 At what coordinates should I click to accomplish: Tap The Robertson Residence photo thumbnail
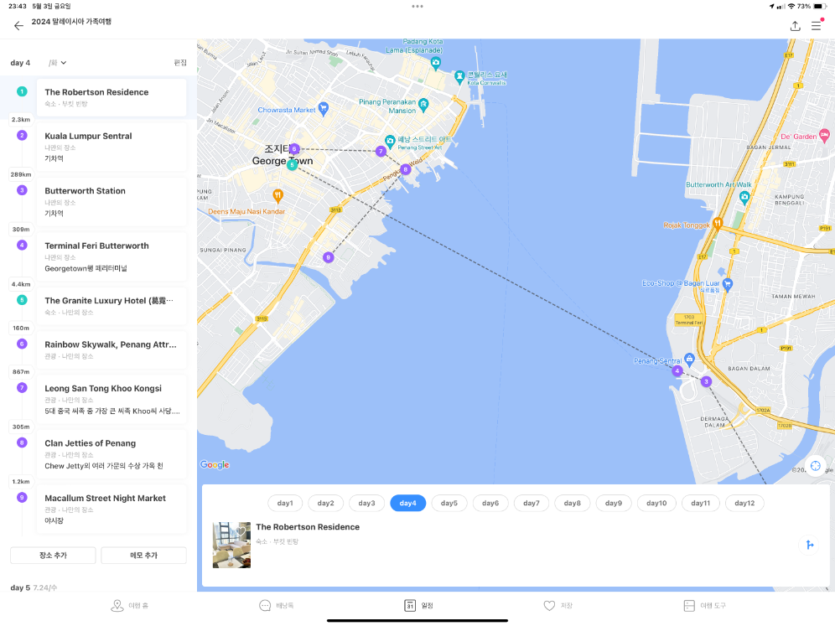[231, 545]
